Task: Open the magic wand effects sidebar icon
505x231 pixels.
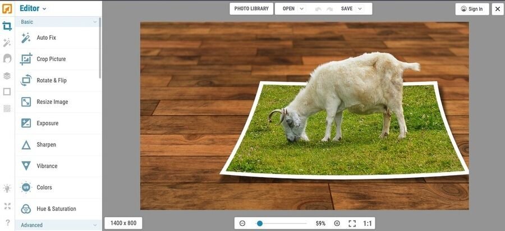Action: pos(7,43)
